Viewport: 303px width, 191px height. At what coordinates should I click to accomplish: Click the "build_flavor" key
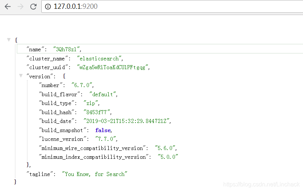point(59,94)
